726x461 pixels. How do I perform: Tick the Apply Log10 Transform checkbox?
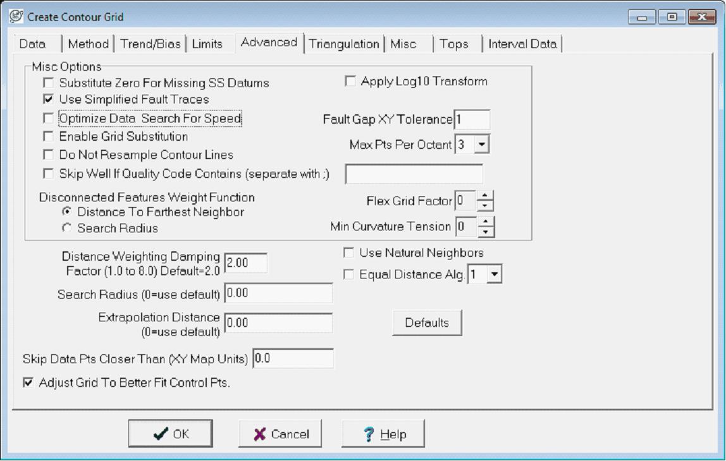pos(350,81)
